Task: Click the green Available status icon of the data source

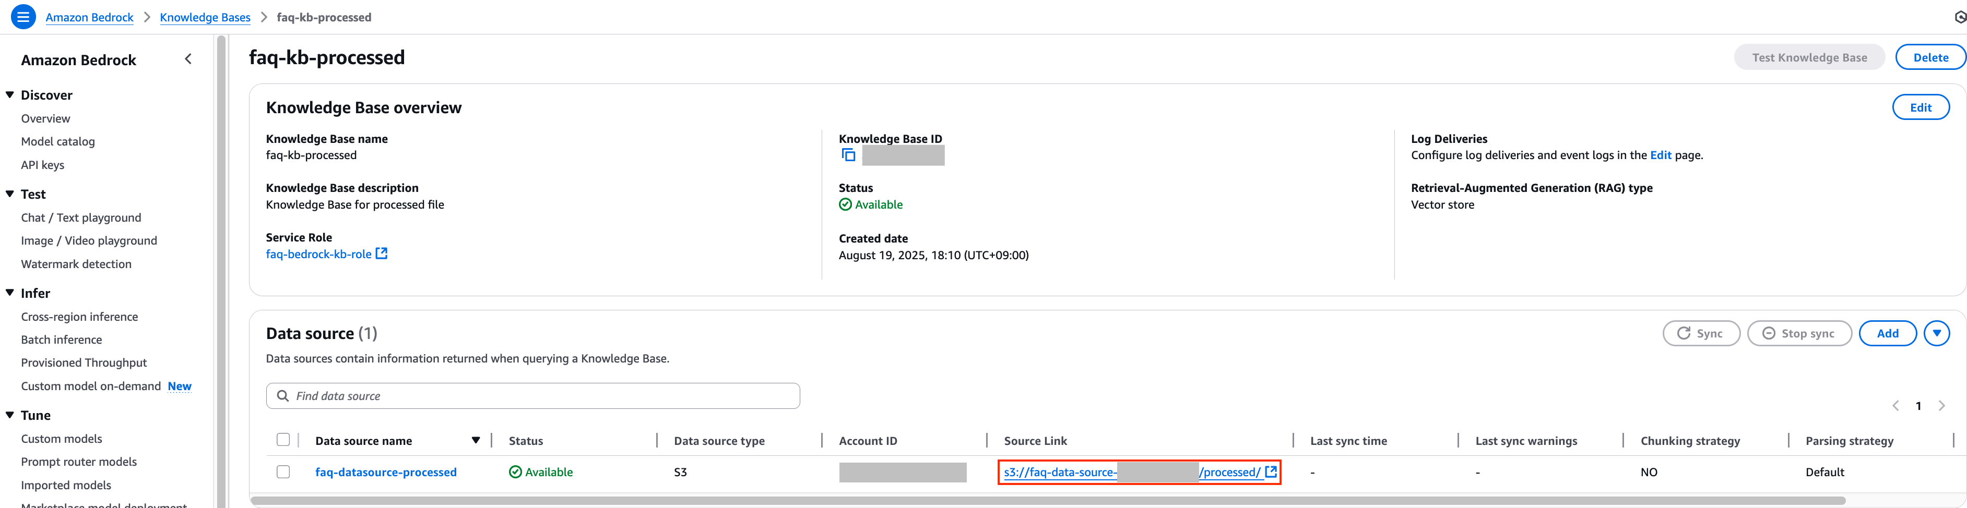Action: [x=515, y=472]
